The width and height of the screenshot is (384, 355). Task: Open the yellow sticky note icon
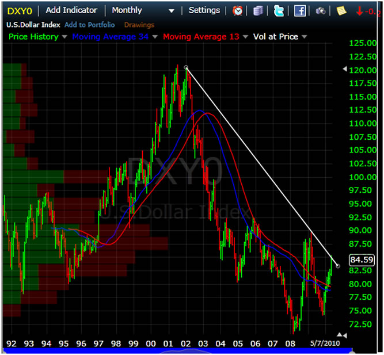click(341, 11)
